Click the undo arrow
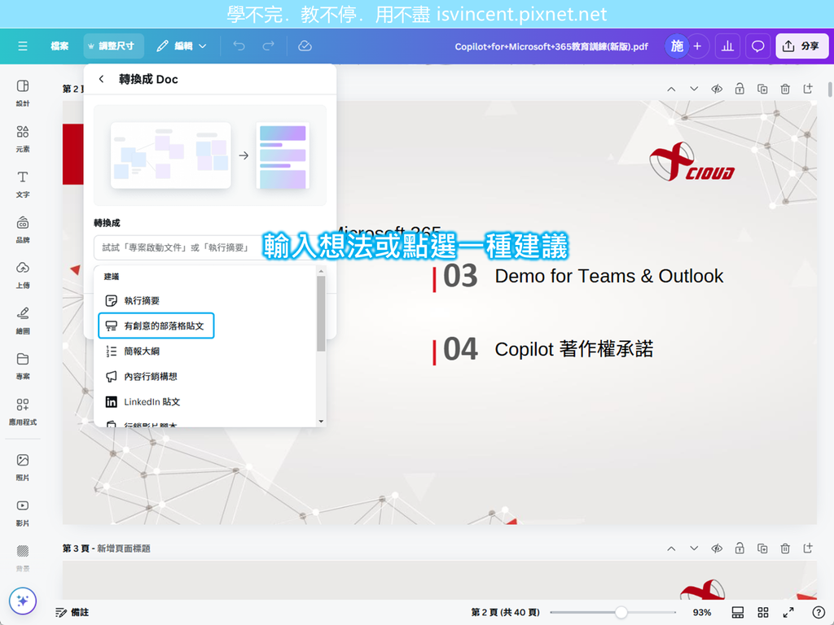 239,46
